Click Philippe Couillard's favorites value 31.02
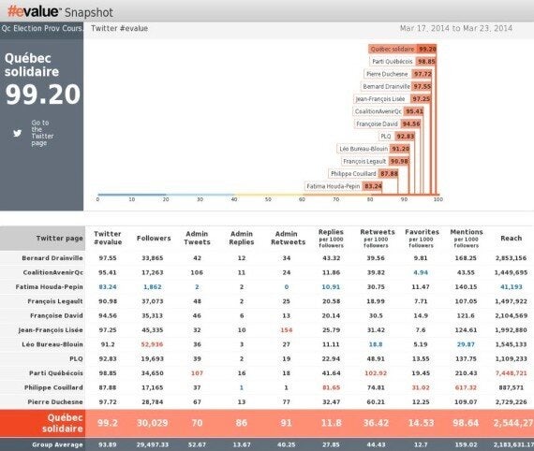The width and height of the screenshot is (534, 451). pos(421,387)
